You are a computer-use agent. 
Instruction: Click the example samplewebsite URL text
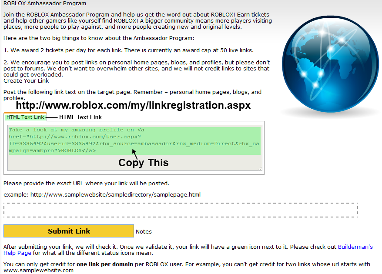115,194
